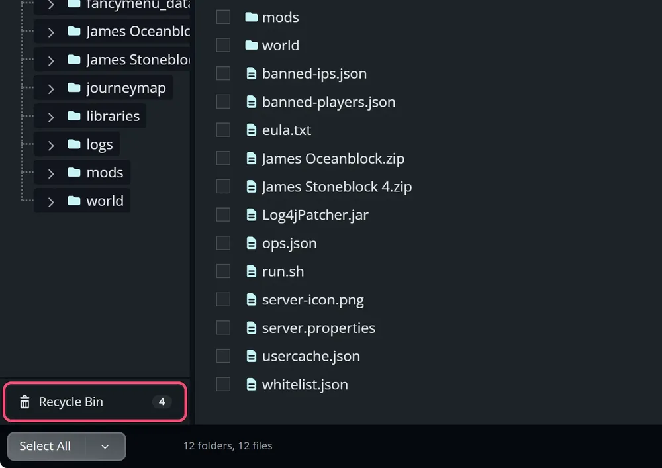Open the Select All dropdown arrow
662x468 pixels.
click(x=105, y=446)
